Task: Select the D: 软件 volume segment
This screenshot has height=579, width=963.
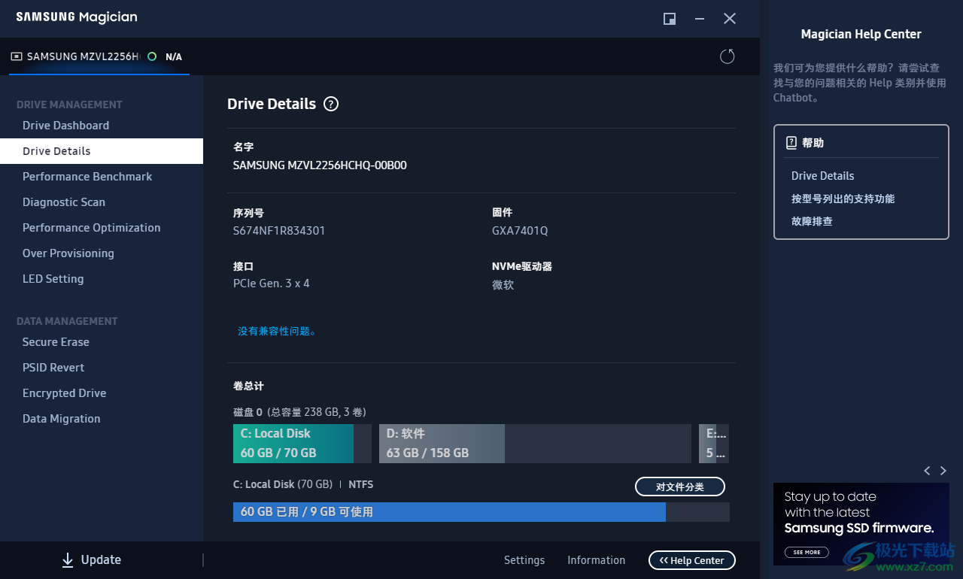Action: 442,443
